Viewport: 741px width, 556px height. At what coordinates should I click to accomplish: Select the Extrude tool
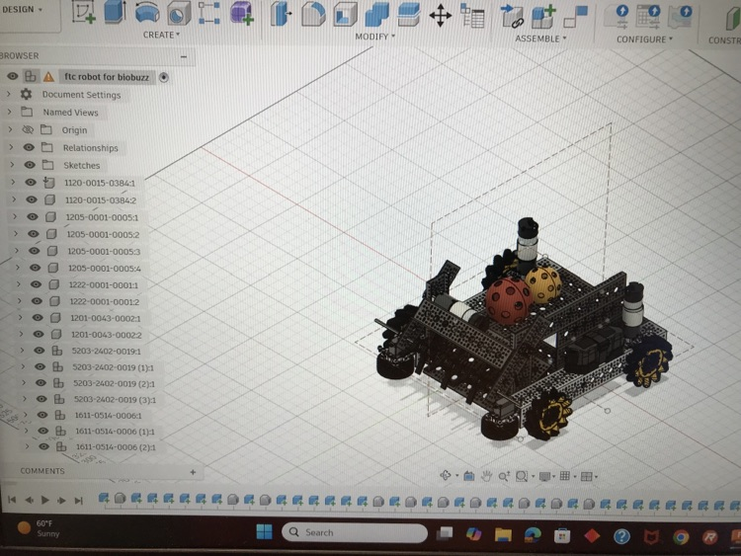(x=115, y=11)
